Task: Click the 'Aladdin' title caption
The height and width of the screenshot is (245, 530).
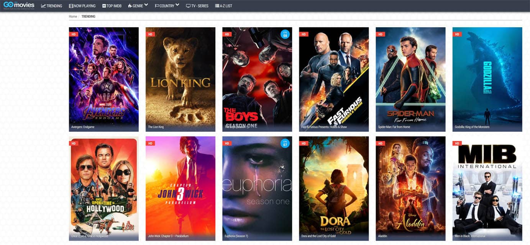Action: [x=382, y=236]
